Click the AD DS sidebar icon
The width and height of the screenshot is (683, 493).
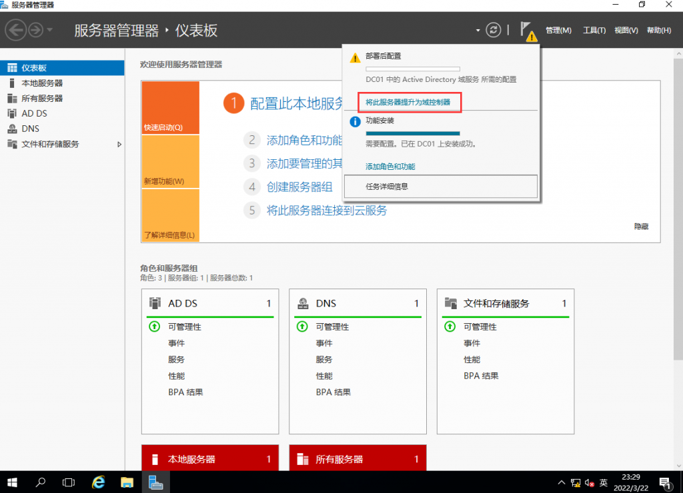(x=12, y=113)
